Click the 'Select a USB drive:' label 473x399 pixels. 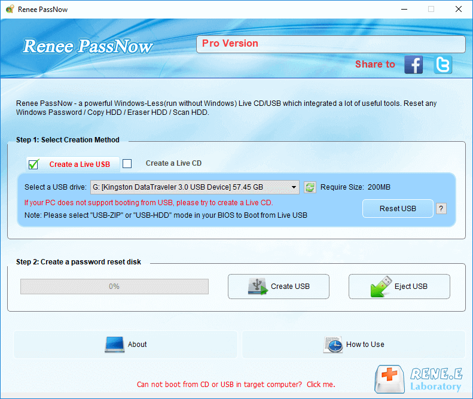pyautogui.click(x=56, y=187)
